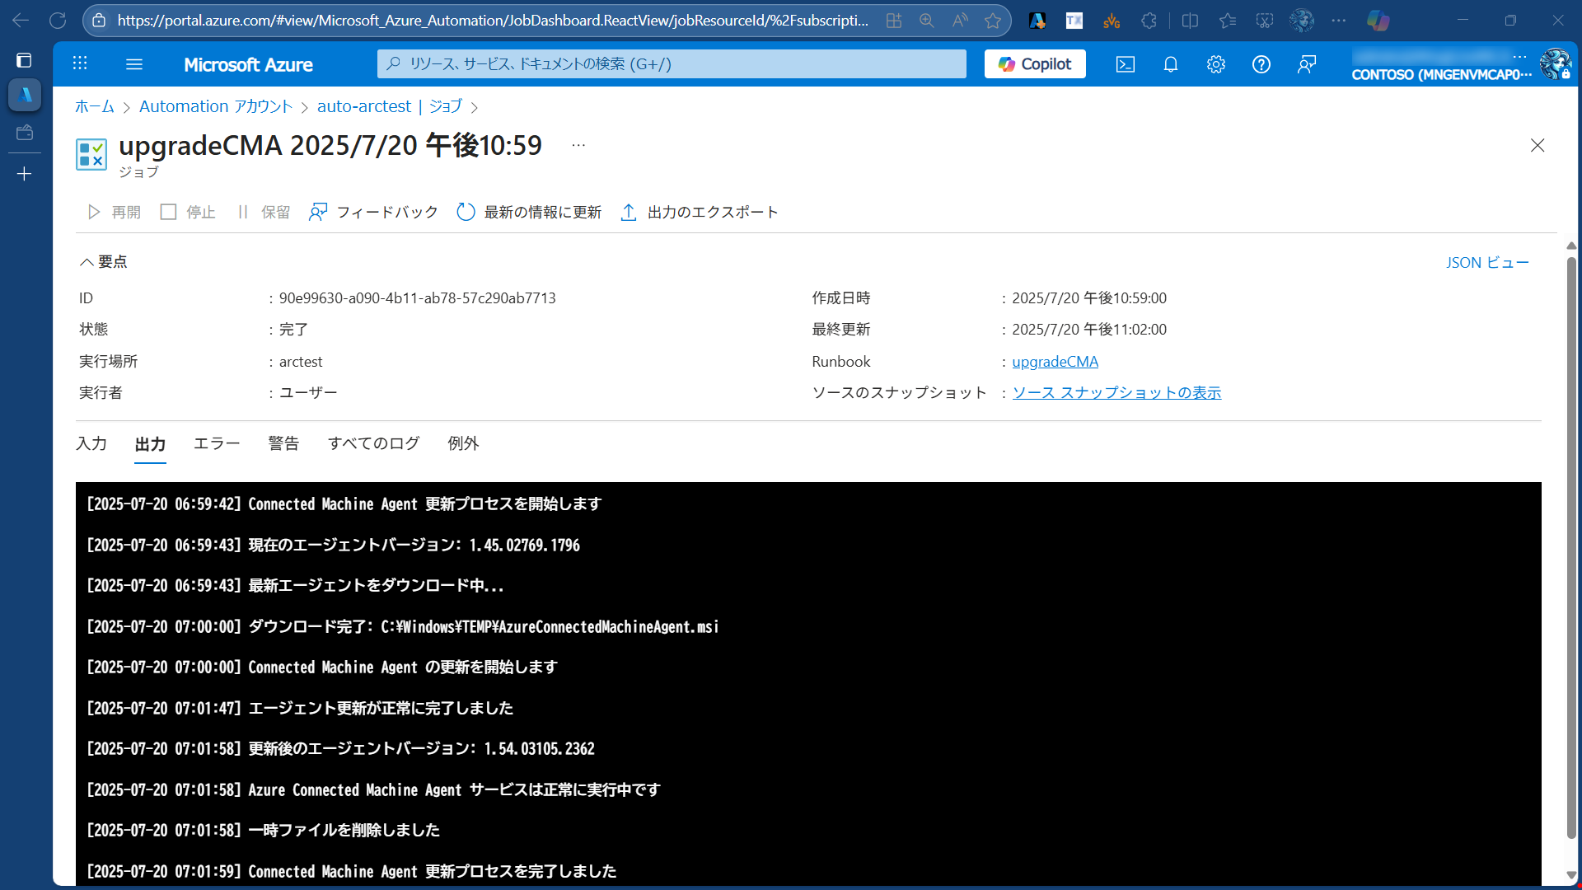The height and width of the screenshot is (890, 1582).
Task: Stop the job with 停止
Action: (187, 212)
